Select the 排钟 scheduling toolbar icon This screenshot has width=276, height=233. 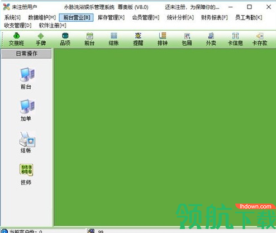tap(163, 39)
